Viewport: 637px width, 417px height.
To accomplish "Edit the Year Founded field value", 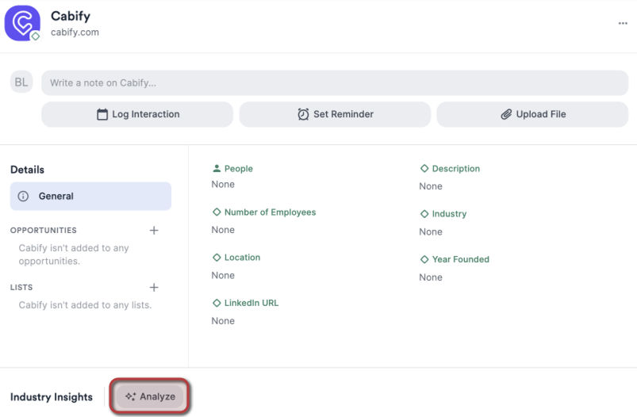I will pyautogui.click(x=431, y=277).
